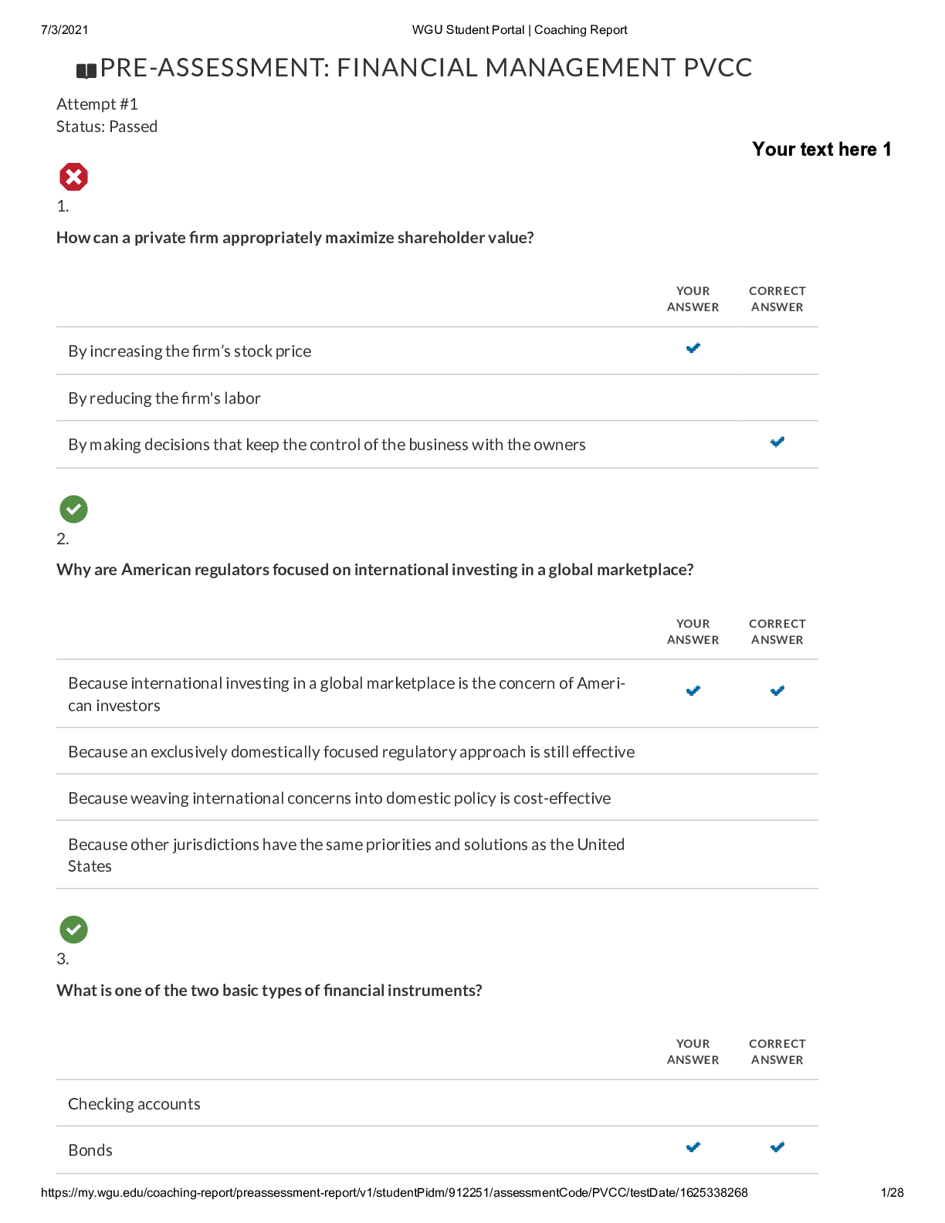This screenshot has height=1223, width=945.
Task: Click your-answer checkmark on the Bonds row
Action: pos(693,1147)
